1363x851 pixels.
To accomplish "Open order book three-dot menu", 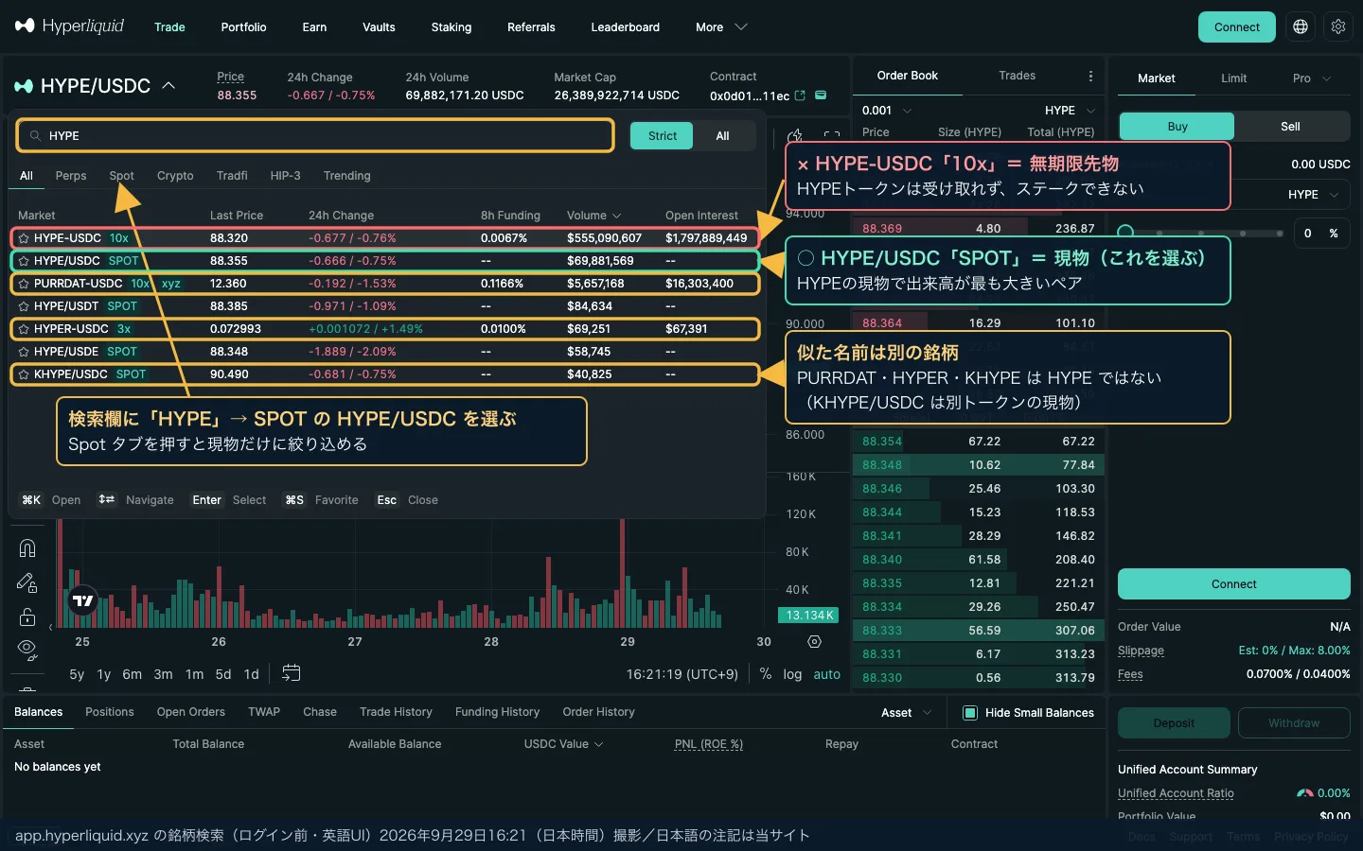I will pos(1090,76).
